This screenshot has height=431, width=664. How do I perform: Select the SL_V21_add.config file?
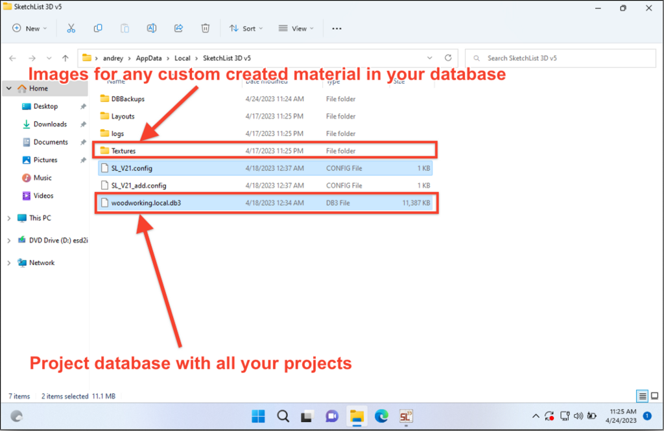click(265, 185)
